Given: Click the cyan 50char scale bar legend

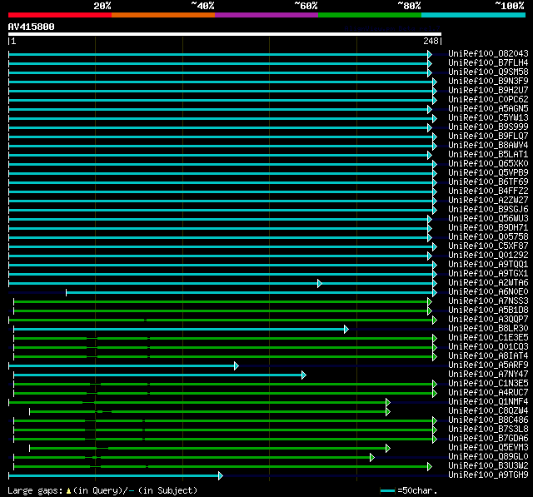Looking at the screenshot, I should tap(387, 491).
